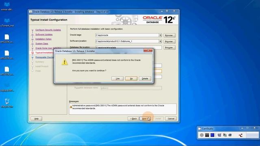
Task: Select bsplayer desktop icon
Action: (x=7, y=87)
